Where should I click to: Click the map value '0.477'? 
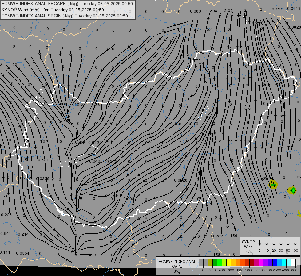tap(196, 30)
